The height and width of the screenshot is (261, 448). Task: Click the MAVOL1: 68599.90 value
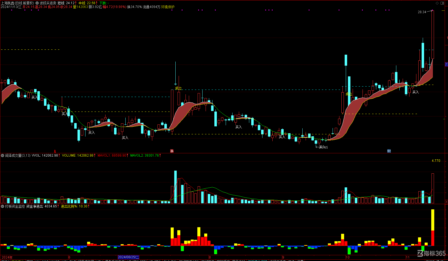[112, 156]
